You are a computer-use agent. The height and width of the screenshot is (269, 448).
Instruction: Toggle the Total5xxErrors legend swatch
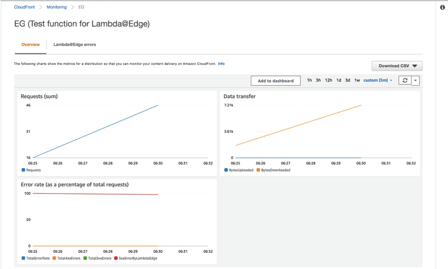[85, 258]
